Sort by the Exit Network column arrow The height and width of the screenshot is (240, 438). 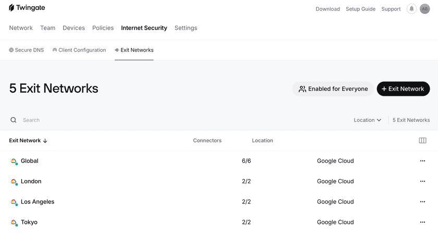[45, 141]
